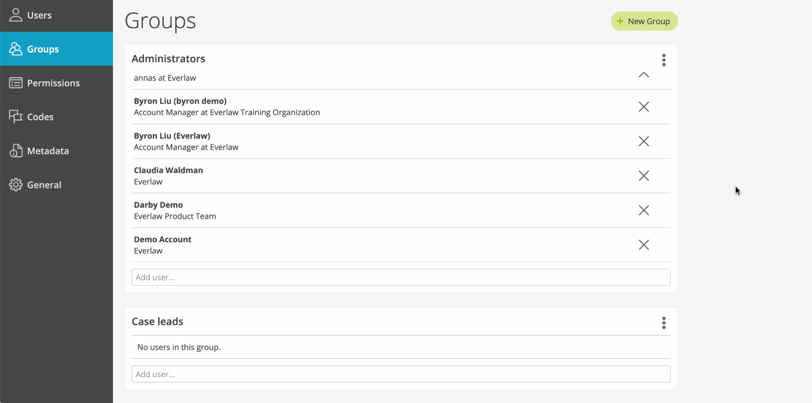The image size is (812, 403).
Task: Remove Demo Account from Administrators
Action: [x=643, y=245]
